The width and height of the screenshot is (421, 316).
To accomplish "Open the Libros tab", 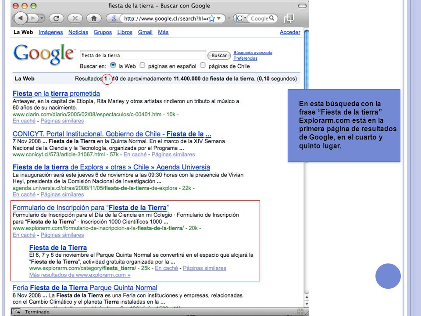I will point(125,32).
